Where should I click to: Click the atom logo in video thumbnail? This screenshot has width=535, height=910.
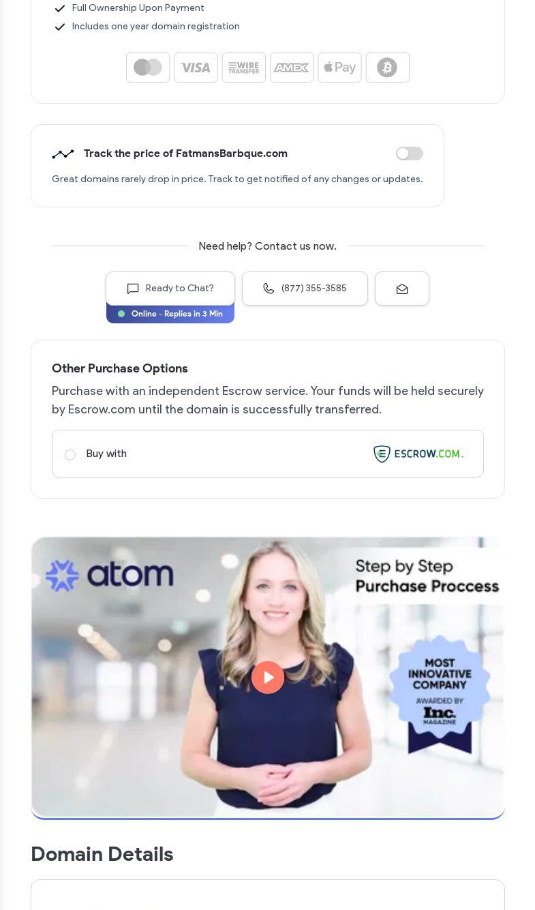109,575
